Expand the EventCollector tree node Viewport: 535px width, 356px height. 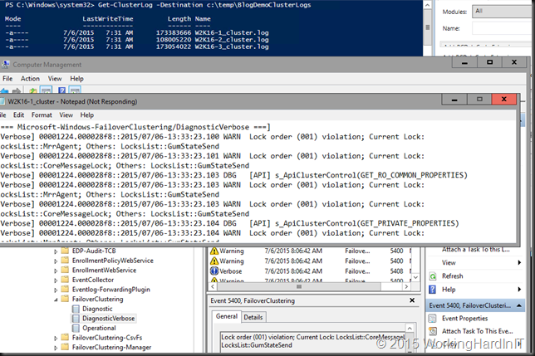[56, 280]
